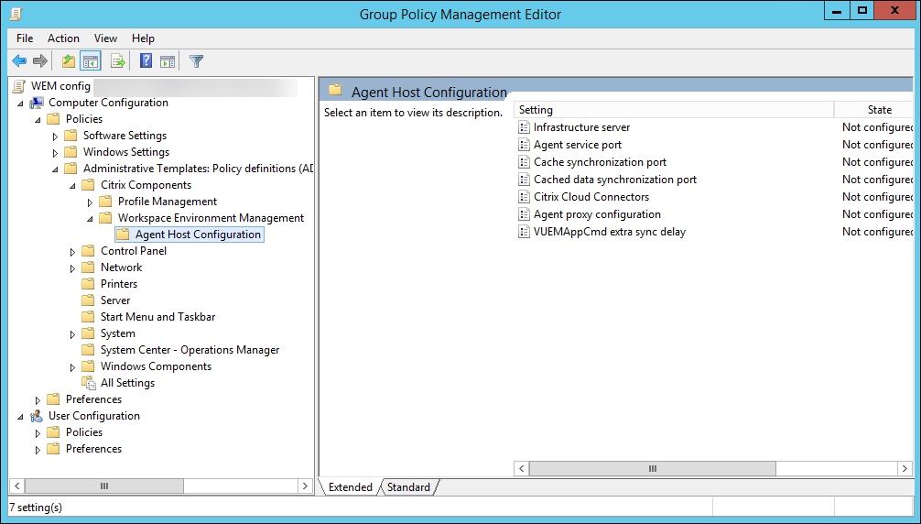
Task: Open the Action menu
Action: pyautogui.click(x=63, y=38)
